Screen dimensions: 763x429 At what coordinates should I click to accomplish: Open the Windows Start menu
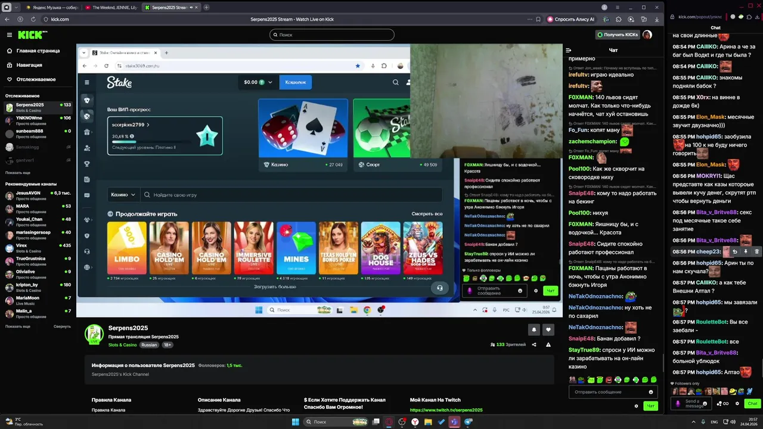click(295, 422)
